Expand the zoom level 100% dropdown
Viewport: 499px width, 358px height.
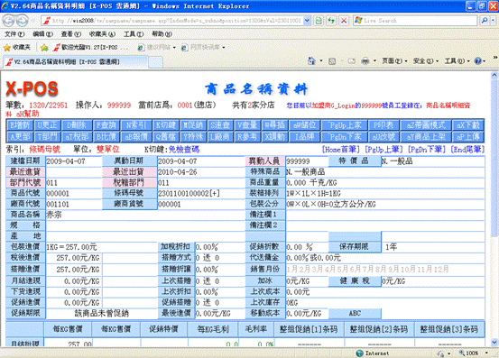[x=486, y=353]
